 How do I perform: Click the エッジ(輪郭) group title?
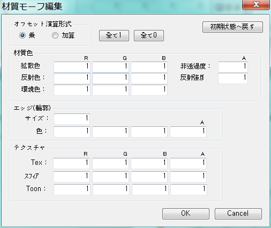click(x=32, y=108)
